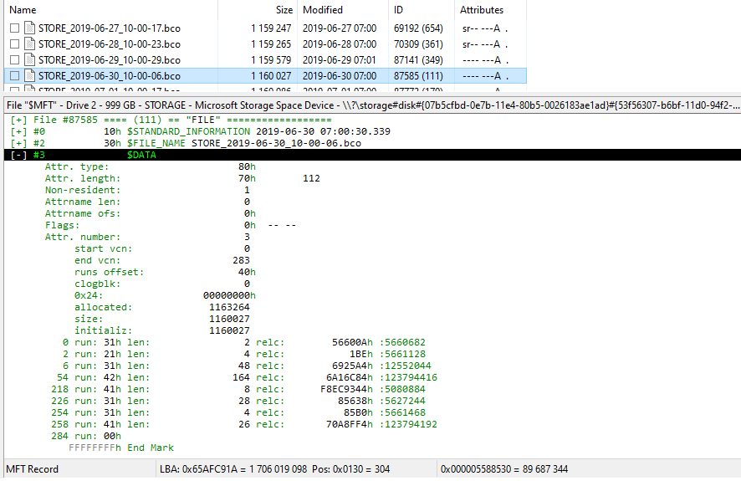Tick the checkbox for STORE_2019-06-30_10-00-06.bco

click(x=15, y=75)
